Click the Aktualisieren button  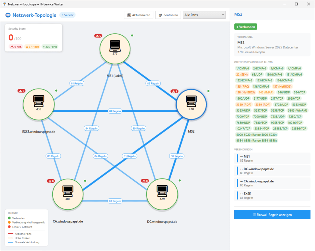(138, 15)
